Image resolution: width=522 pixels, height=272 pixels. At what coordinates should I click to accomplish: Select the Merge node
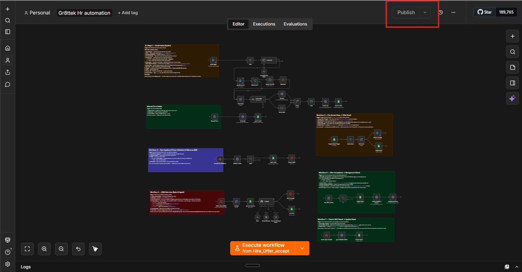(297, 101)
